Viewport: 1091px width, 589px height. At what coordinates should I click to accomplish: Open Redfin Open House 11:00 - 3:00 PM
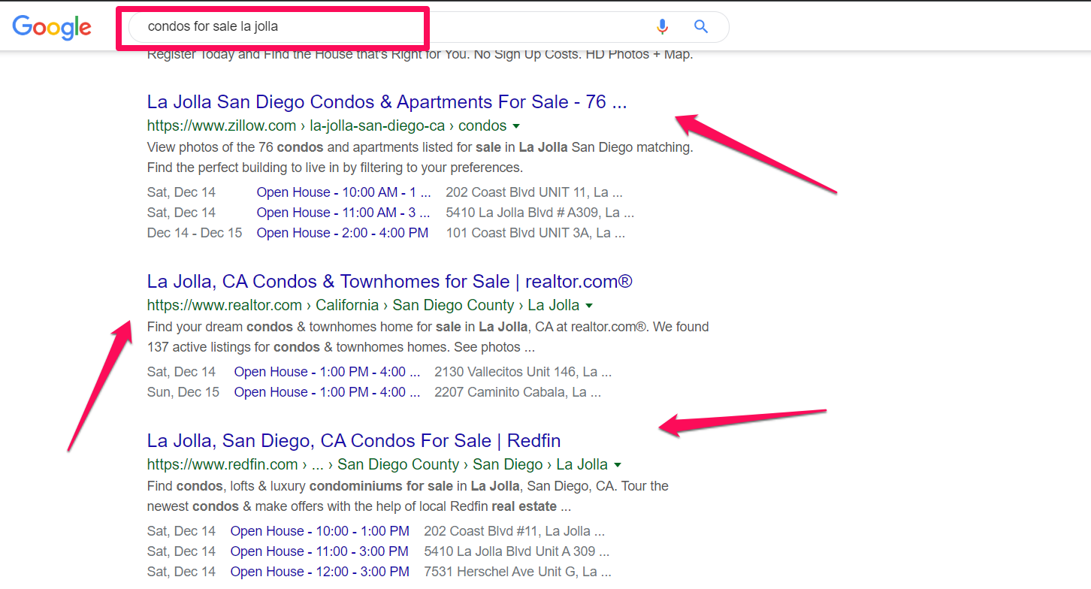[x=320, y=551]
